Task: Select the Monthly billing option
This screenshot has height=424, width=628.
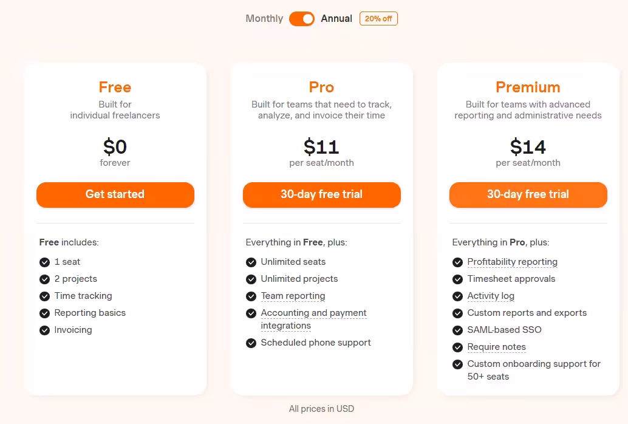Action: (x=264, y=19)
